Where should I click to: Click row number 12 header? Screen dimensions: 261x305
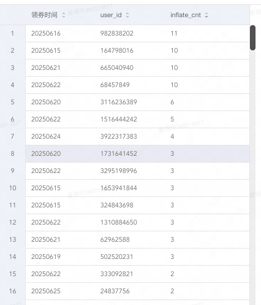coord(12,222)
